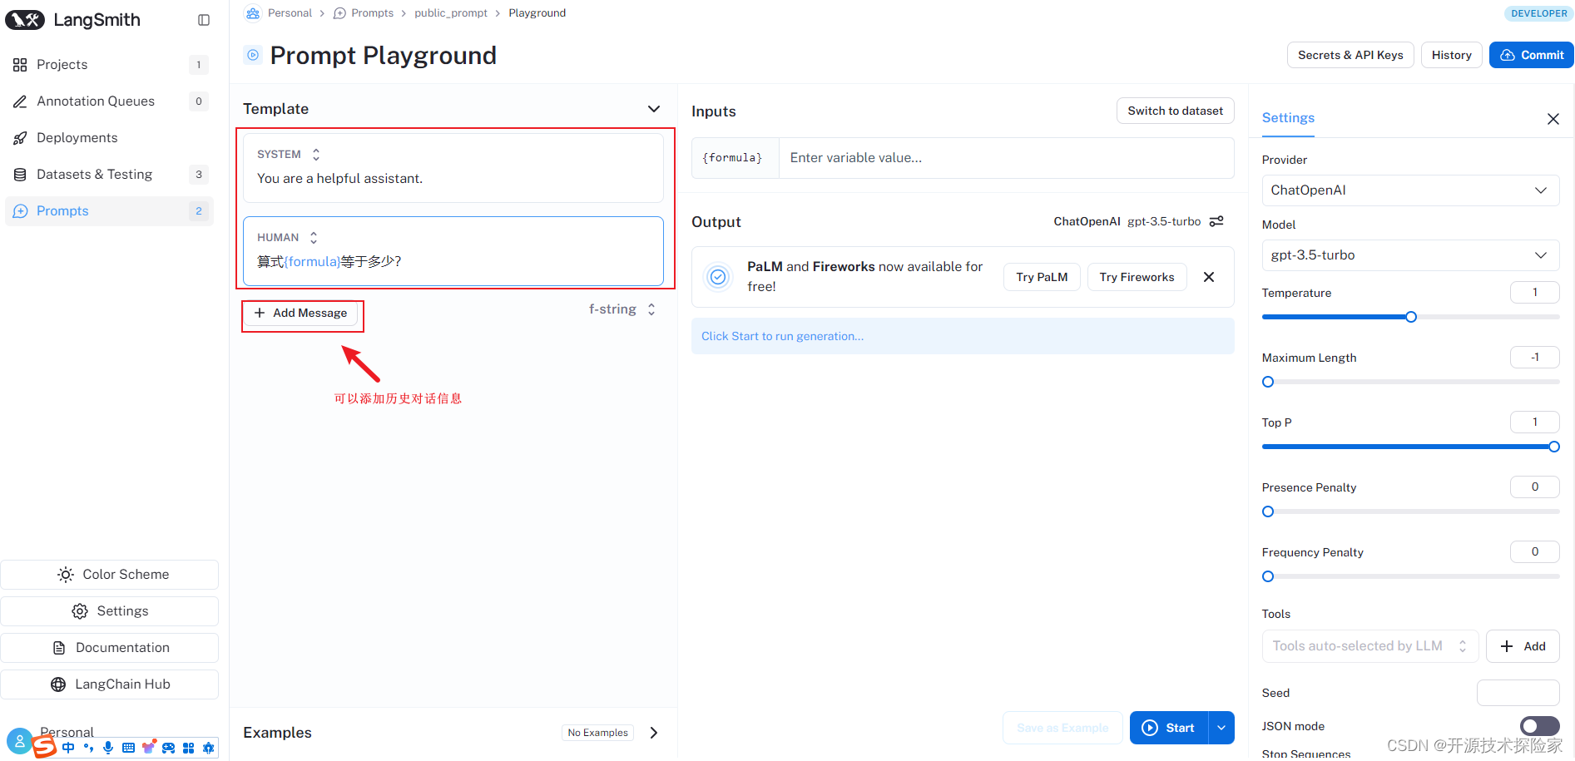The height and width of the screenshot is (761, 1575).
Task: Click the Color Scheme sun icon
Action: click(x=65, y=574)
